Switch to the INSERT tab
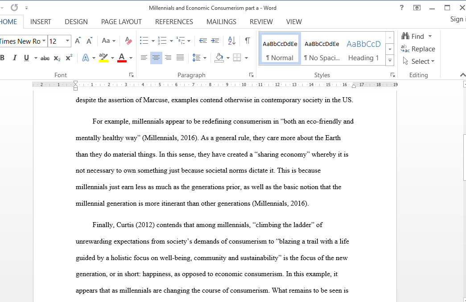Screen dimensions: 466x302 tap(41, 22)
